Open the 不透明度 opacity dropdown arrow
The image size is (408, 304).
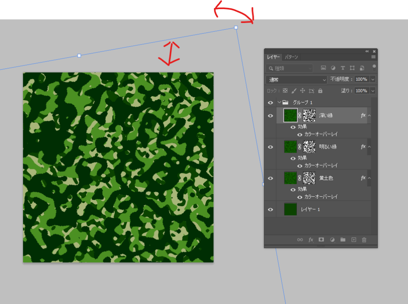point(373,79)
